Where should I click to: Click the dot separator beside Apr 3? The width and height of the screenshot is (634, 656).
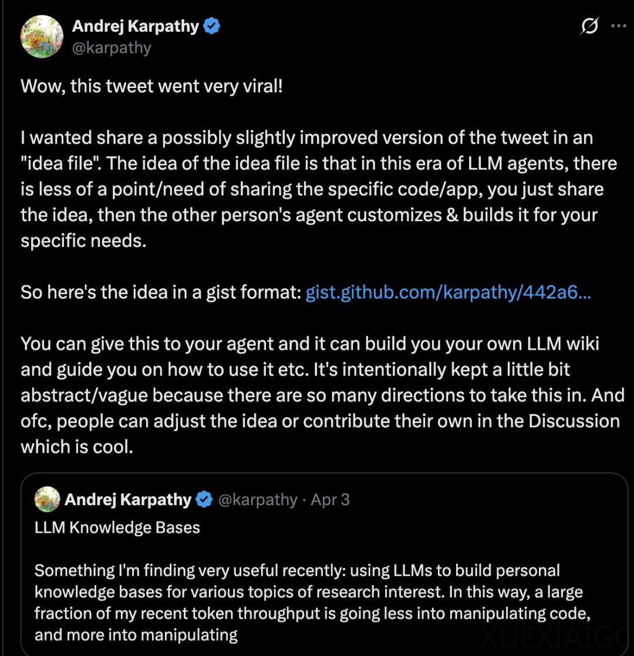click(x=305, y=499)
